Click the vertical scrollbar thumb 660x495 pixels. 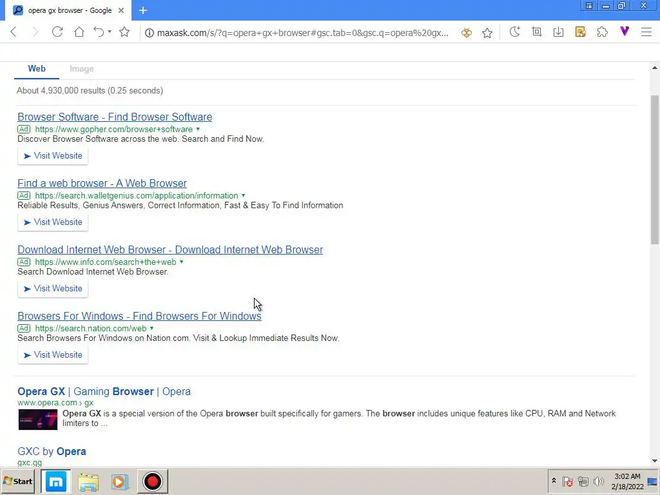click(x=655, y=170)
